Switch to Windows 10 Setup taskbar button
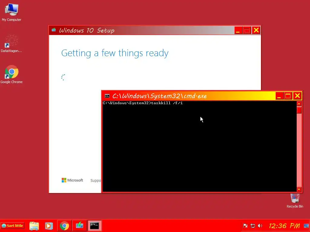The width and height of the screenshot is (310, 232). tap(80, 226)
